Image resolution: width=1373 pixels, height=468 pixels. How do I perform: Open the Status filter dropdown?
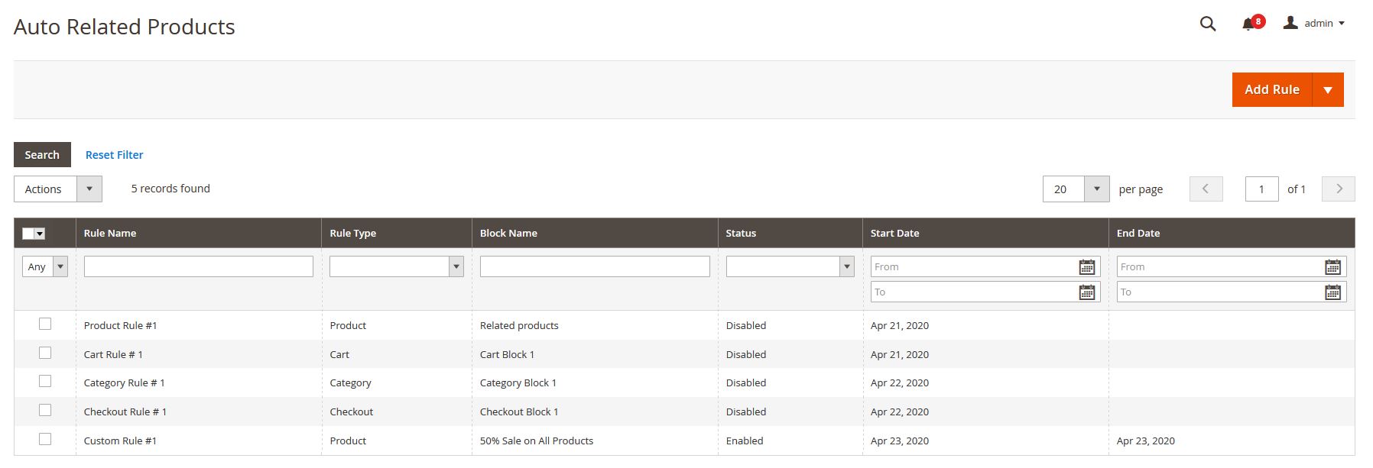tap(789, 266)
